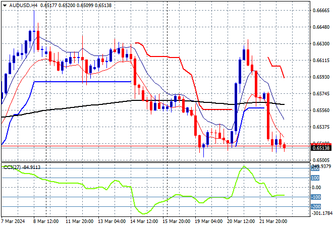The image size is (333, 227).
Task: Select the green CCI line peak
Action: [x=245, y=166]
